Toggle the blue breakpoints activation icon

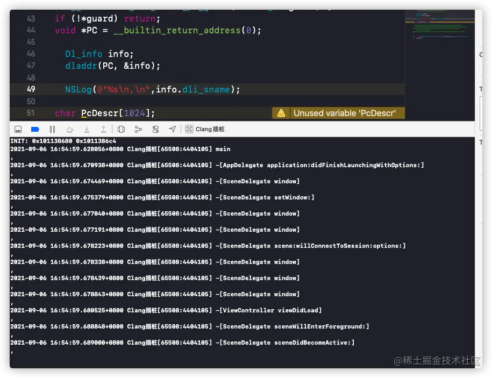[35, 129]
